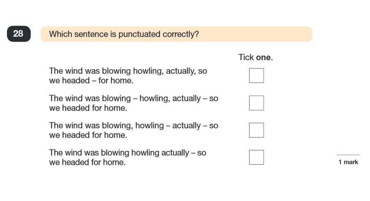
Task: Click the 'Which sentence is punctuated correctly?' banner
Action: pos(176,34)
